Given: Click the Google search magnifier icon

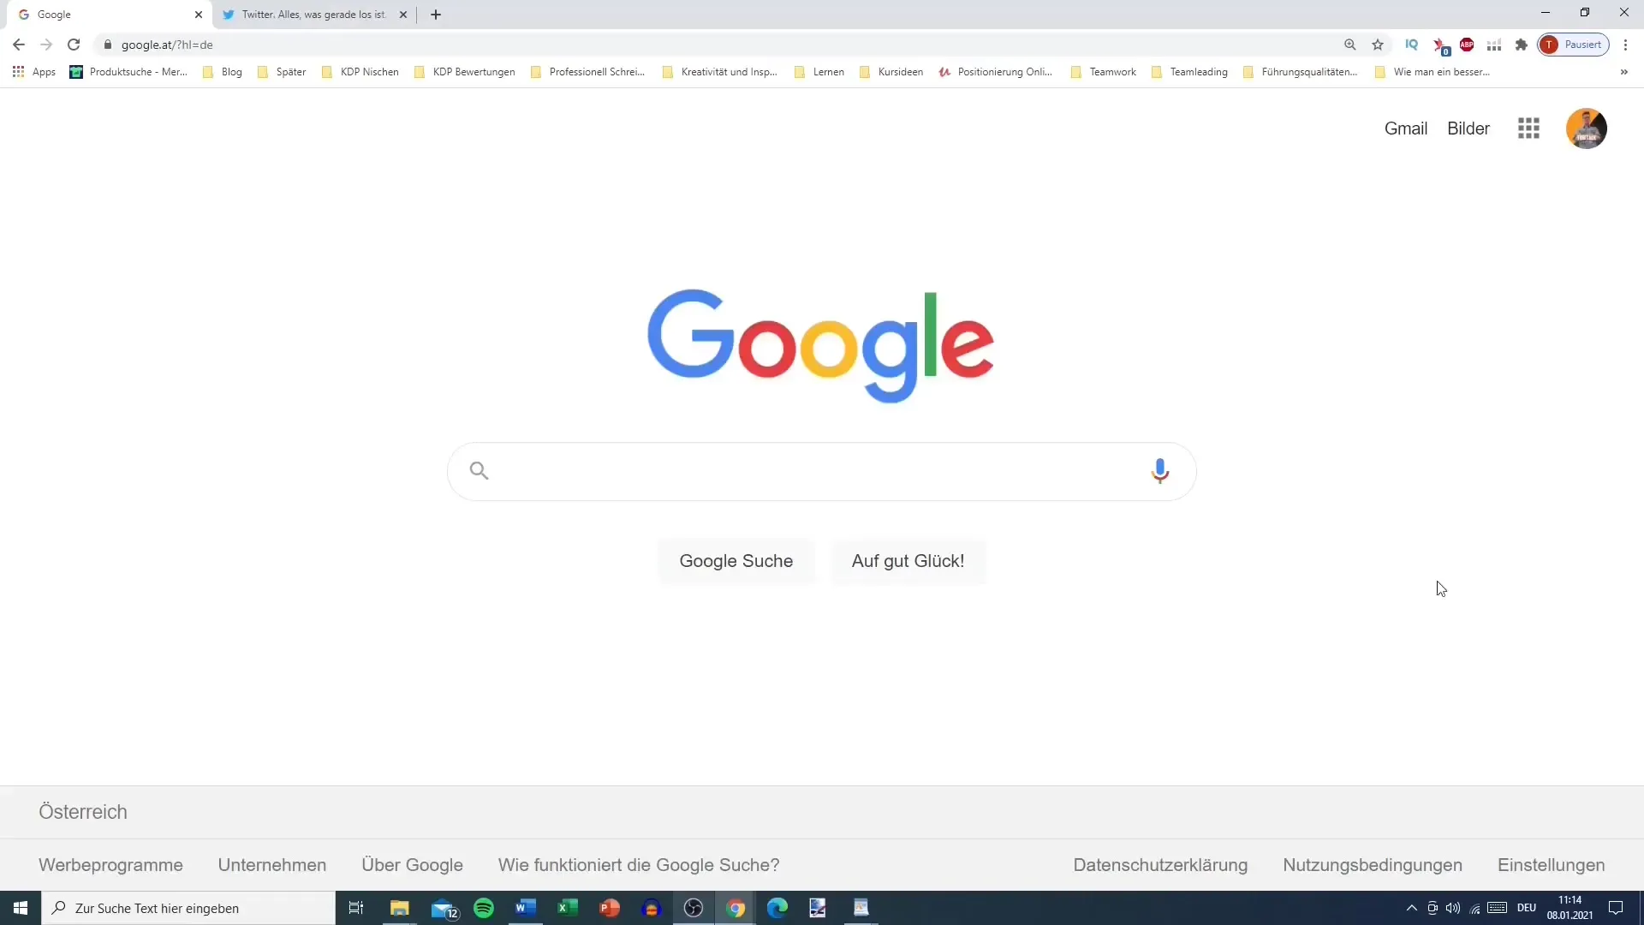Looking at the screenshot, I should tap(479, 471).
